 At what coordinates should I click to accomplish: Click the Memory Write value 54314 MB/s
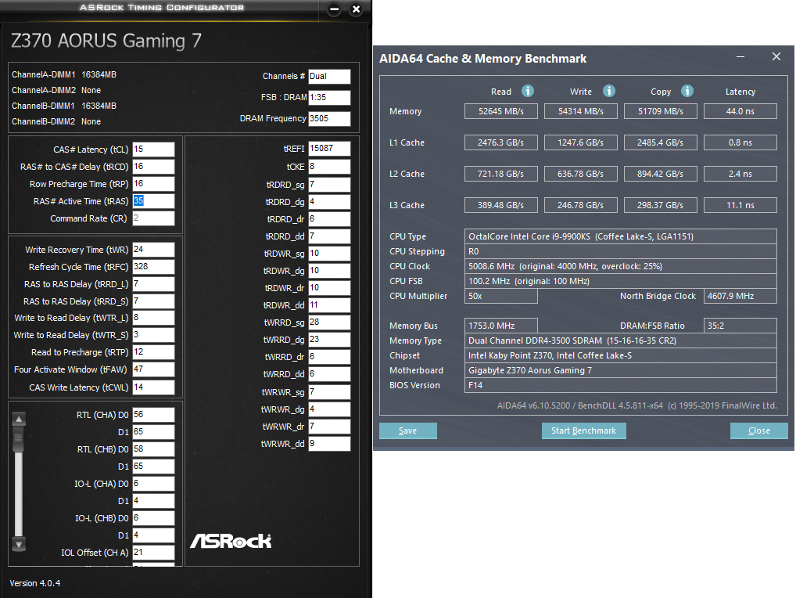click(x=581, y=111)
